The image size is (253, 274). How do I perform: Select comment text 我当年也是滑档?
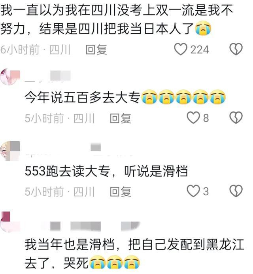click(x=70, y=244)
